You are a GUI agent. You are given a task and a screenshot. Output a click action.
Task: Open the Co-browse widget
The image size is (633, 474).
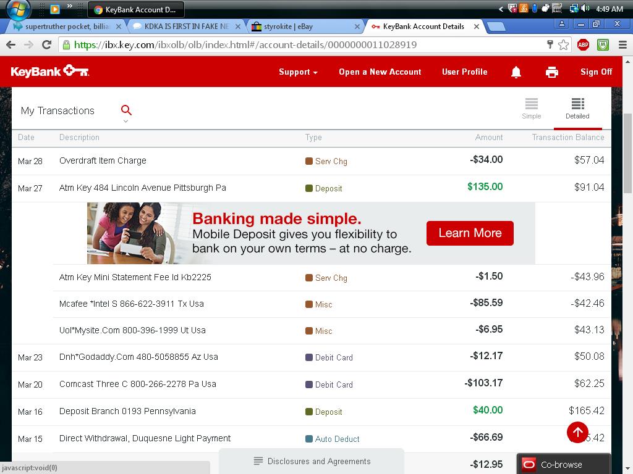pyautogui.click(x=564, y=464)
